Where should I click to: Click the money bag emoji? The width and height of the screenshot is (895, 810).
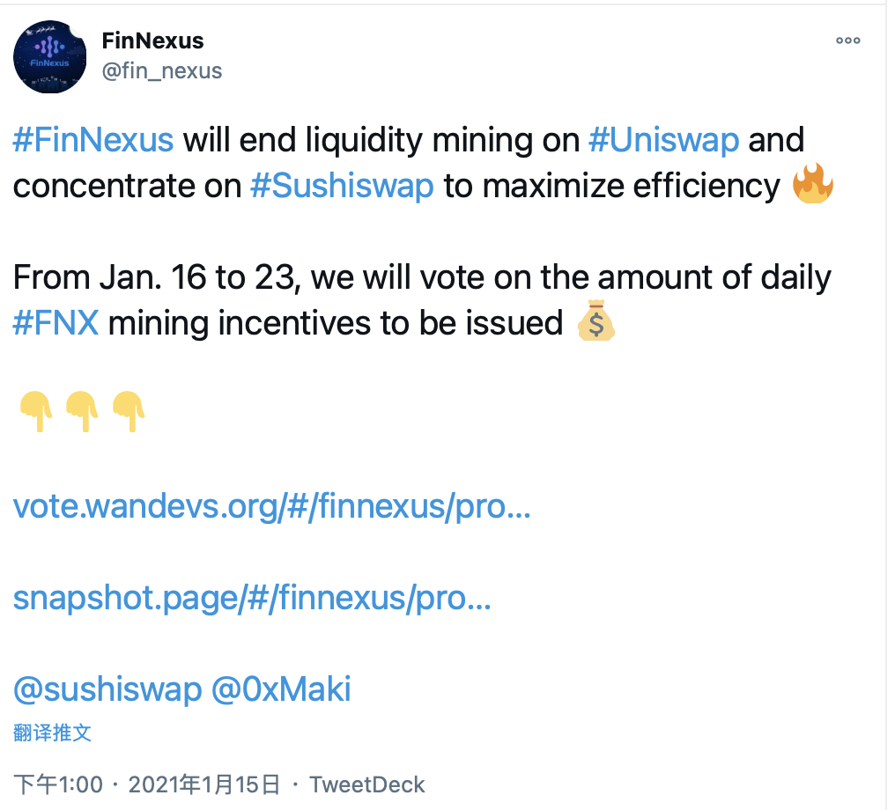595,320
